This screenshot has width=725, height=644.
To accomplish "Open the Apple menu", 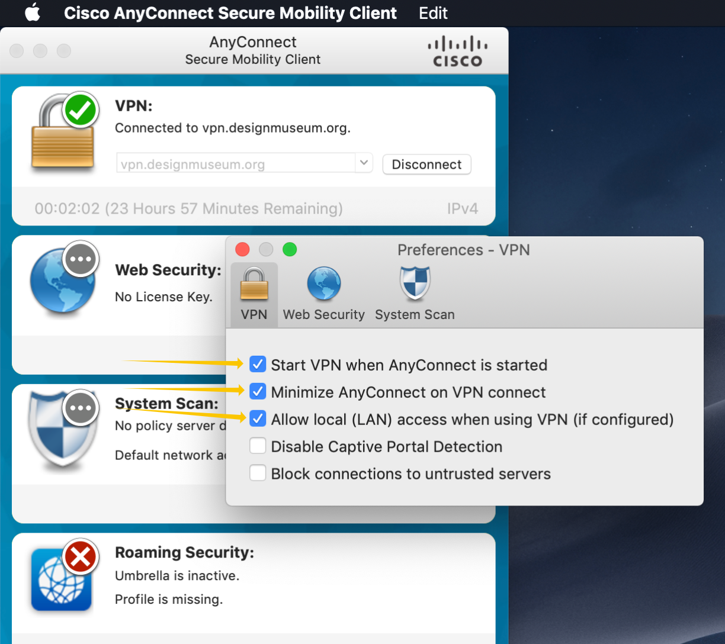I will pyautogui.click(x=33, y=12).
